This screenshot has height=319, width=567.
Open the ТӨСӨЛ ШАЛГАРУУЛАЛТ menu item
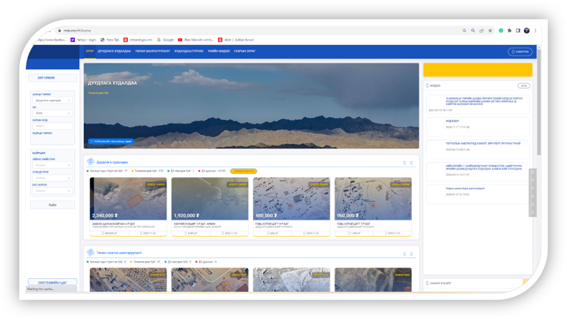click(x=152, y=51)
